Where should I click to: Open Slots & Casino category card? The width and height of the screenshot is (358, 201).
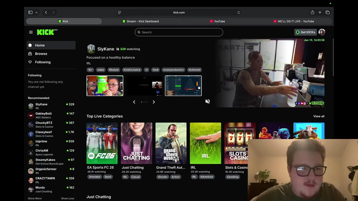point(240,143)
